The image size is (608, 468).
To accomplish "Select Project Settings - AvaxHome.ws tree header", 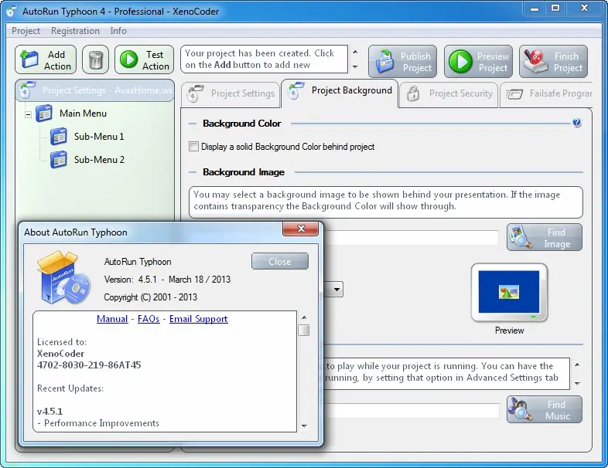I will tap(95, 90).
